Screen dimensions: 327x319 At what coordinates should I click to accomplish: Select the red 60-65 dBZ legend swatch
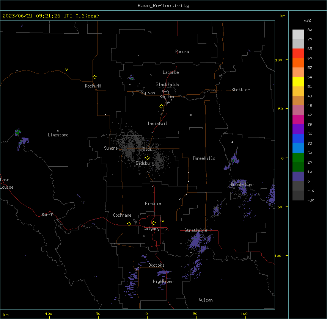pyautogui.click(x=298, y=53)
